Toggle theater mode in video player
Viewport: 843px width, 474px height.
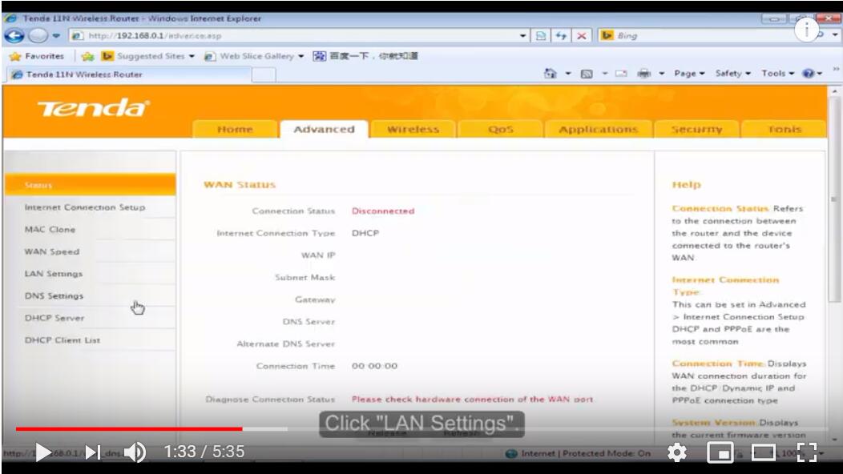pos(763,453)
